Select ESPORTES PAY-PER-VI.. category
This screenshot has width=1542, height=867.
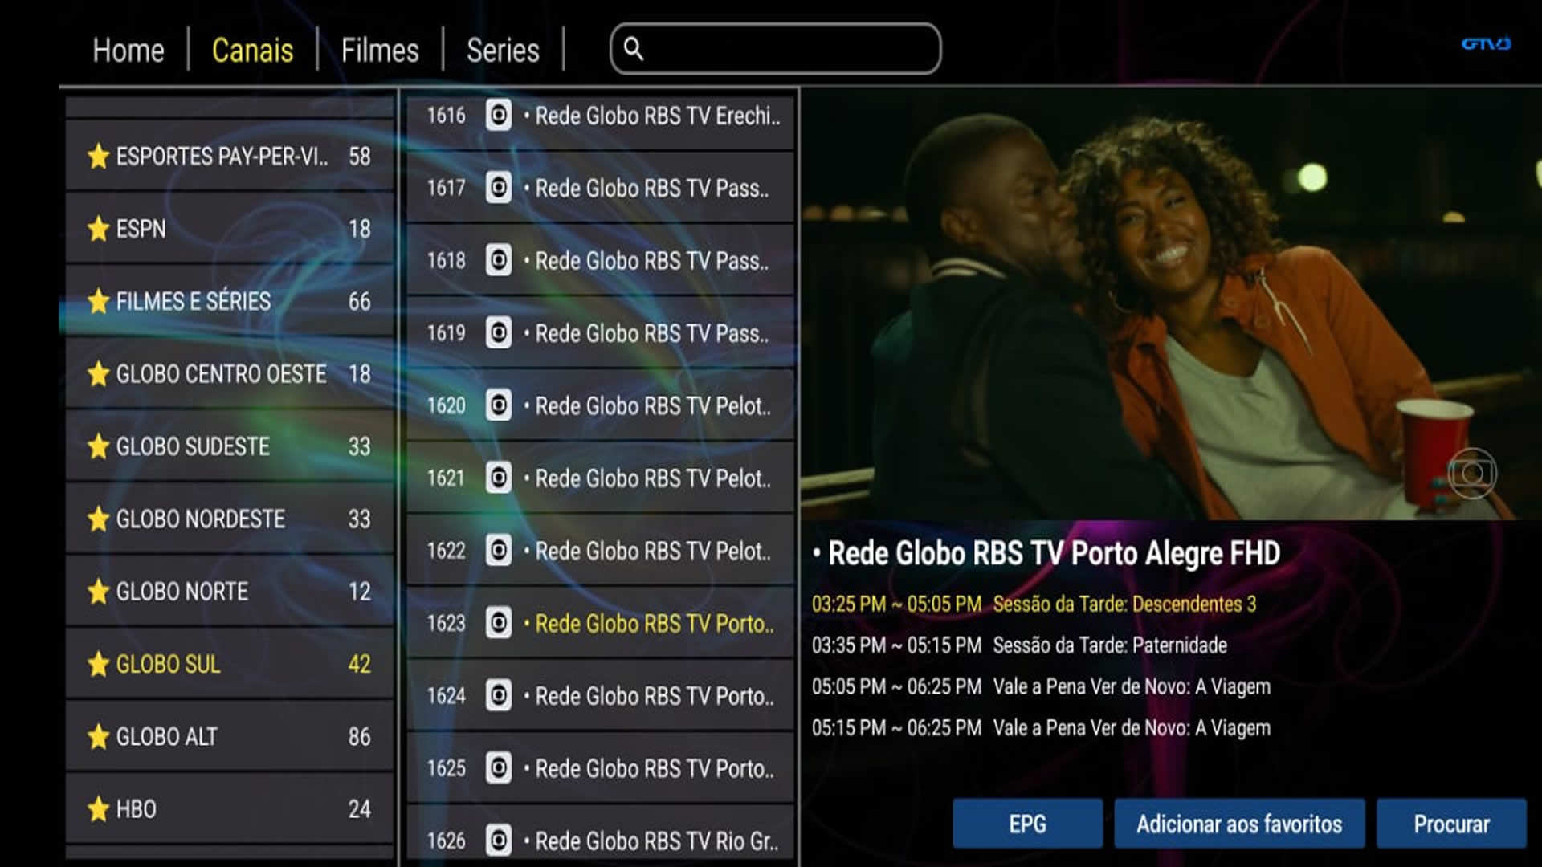230,157
